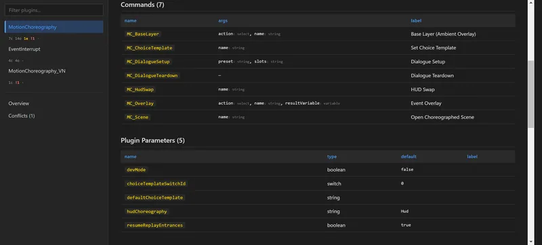Screen dimensions: 542x245
Task: Click hudChoreography parameter name
Action: tap(147, 211)
